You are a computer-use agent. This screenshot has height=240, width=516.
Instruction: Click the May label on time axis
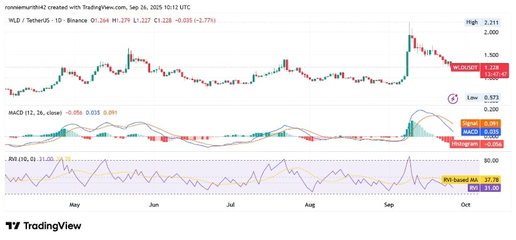[74, 205]
